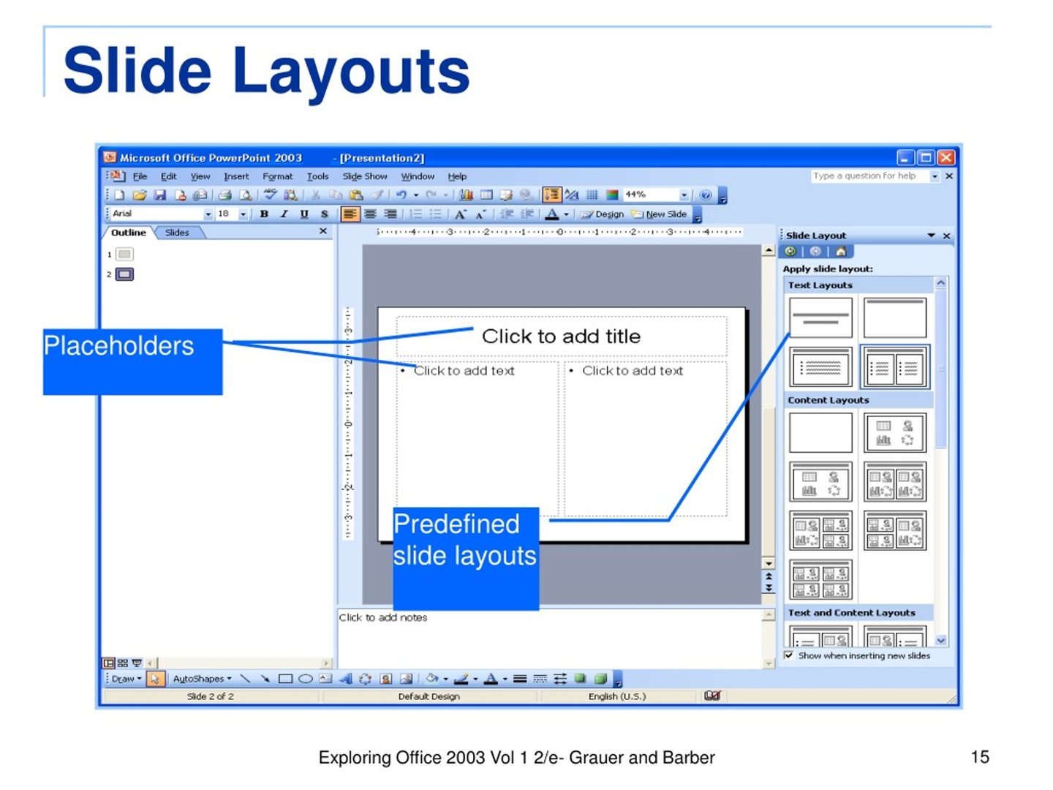Apply Italic formatting button

284,214
